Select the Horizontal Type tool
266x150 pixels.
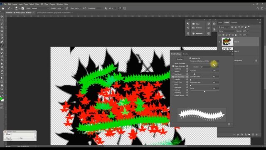2,75
